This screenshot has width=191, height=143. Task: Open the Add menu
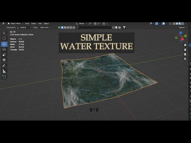pyautogui.click(x=40, y=23)
